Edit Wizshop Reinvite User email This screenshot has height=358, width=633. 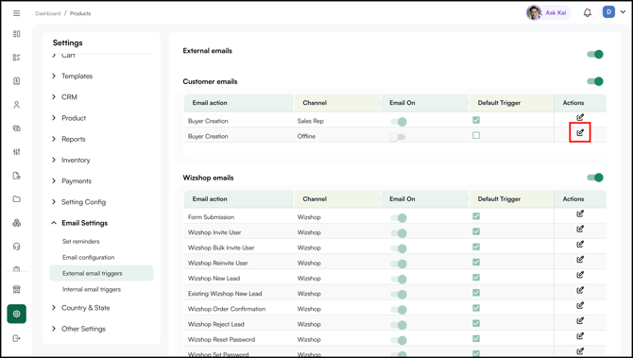(x=580, y=260)
